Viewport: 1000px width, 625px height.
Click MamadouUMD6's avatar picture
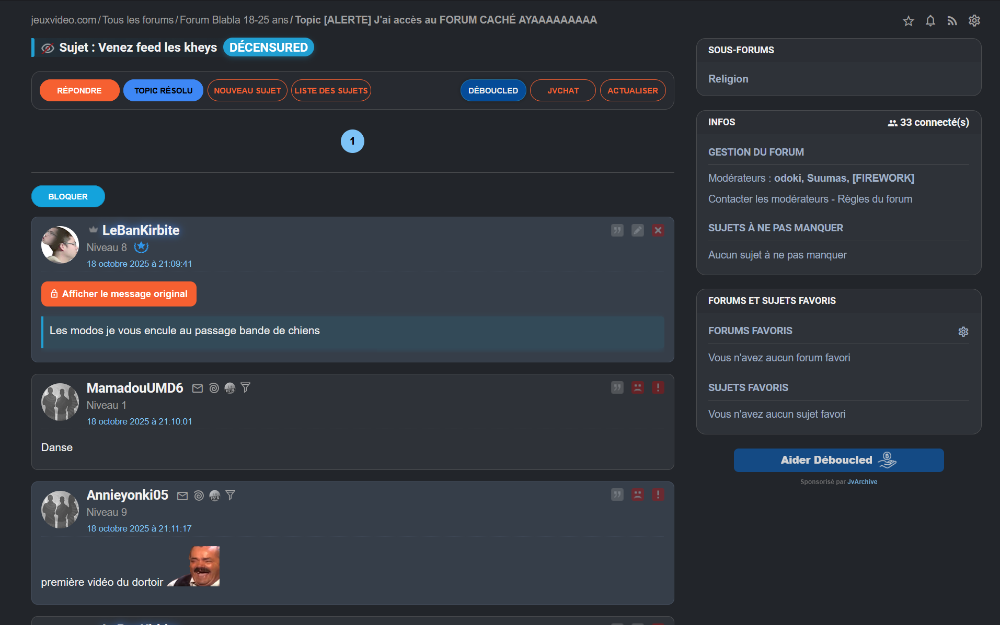click(x=60, y=402)
